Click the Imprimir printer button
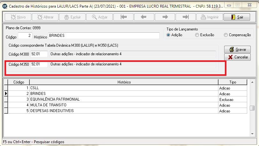The height and width of the screenshot is (146, 259). 209,17
